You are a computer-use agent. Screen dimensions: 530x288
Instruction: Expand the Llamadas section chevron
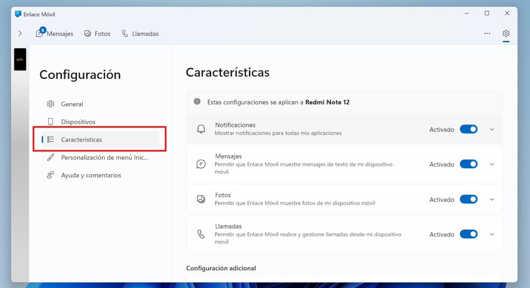pyautogui.click(x=492, y=234)
